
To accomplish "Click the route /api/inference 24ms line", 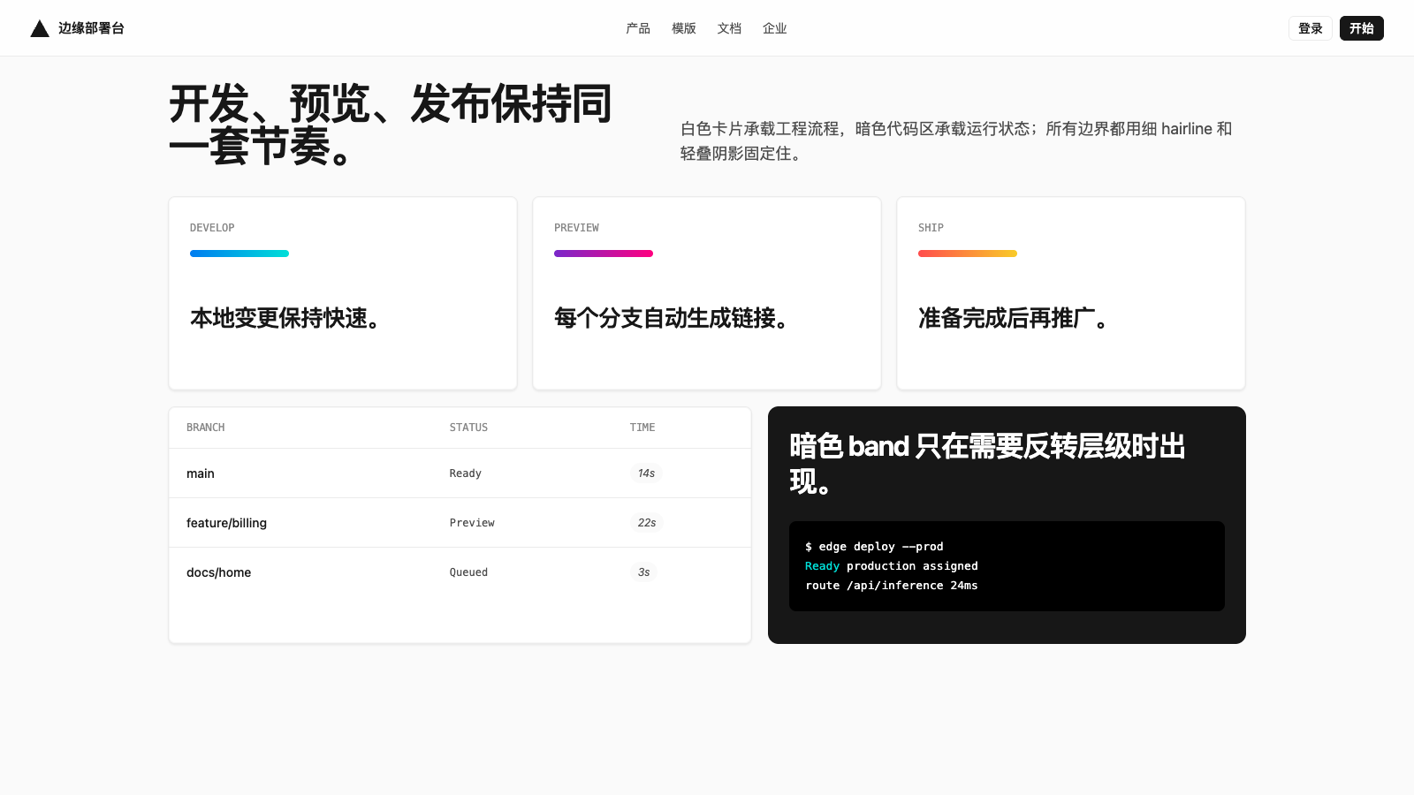I will pos(892,586).
